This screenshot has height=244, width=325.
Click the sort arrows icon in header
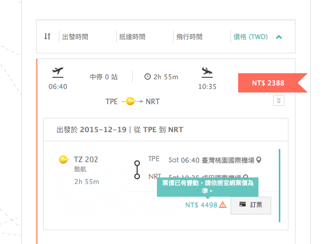point(47,37)
